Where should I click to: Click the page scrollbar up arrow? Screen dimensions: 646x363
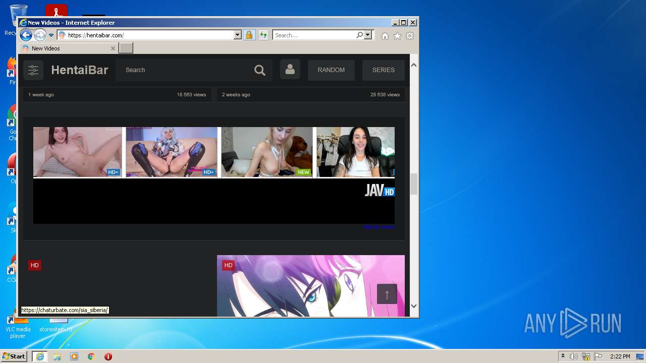coord(414,65)
